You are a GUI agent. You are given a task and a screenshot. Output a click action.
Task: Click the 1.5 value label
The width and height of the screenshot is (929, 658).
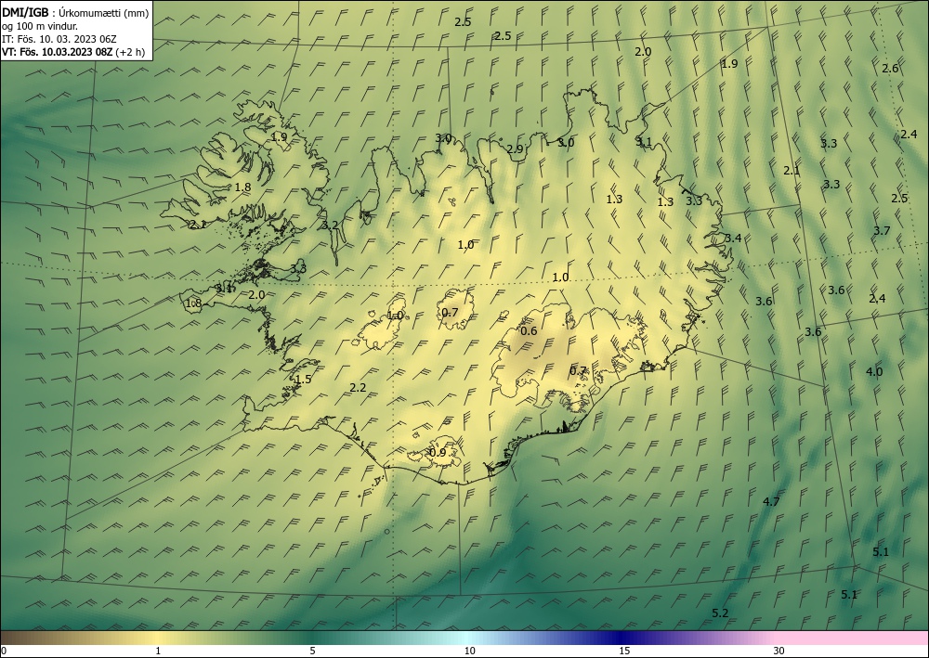pos(304,380)
